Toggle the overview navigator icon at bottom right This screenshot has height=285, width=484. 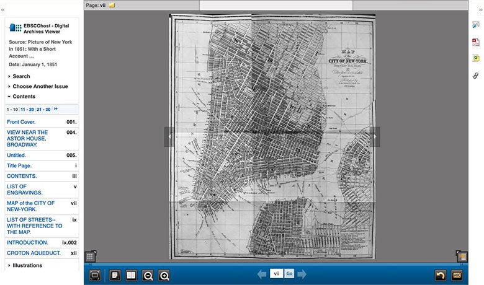click(462, 256)
